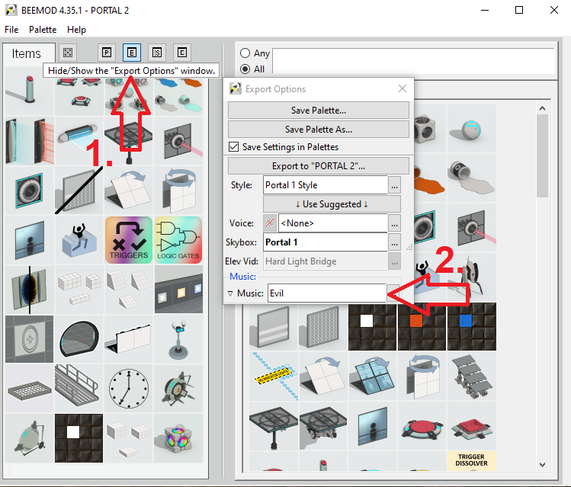This screenshot has width=571, height=487.
Task: Select the cyan laser catcher in left palette
Action: (30, 190)
